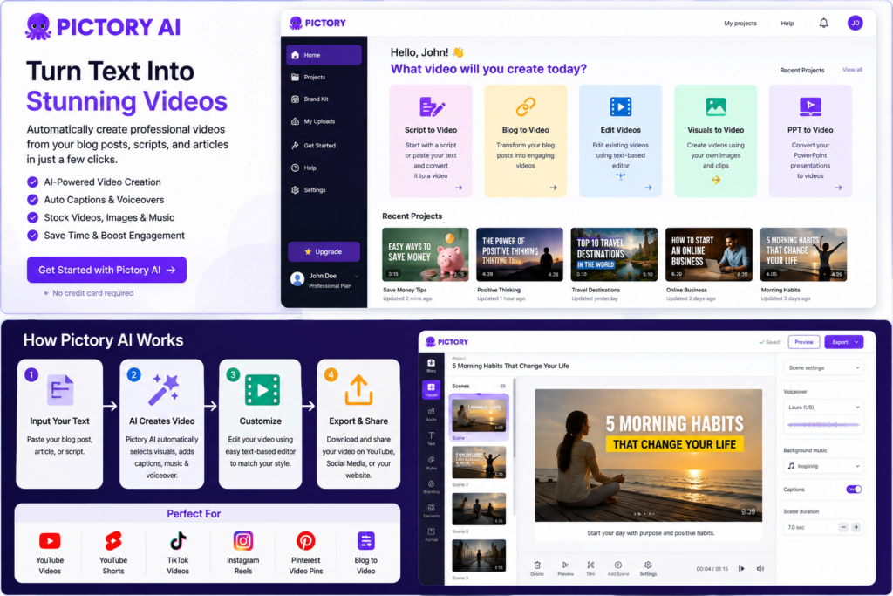This screenshot has width=893, height=596.
Task: Click the Delete trash icon below the preview
Action: (x=537, y=565)
